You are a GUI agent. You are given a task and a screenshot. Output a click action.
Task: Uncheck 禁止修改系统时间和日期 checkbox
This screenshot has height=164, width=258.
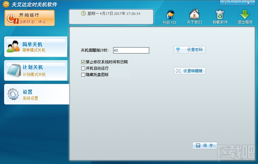(x=83, y=62)
